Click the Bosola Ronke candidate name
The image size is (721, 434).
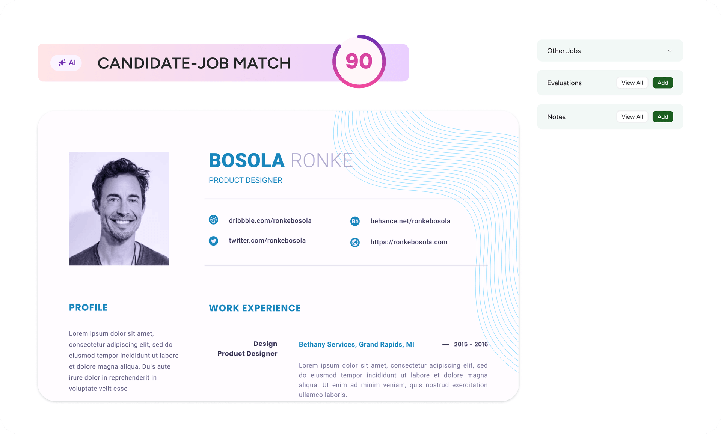pos(281,161)
